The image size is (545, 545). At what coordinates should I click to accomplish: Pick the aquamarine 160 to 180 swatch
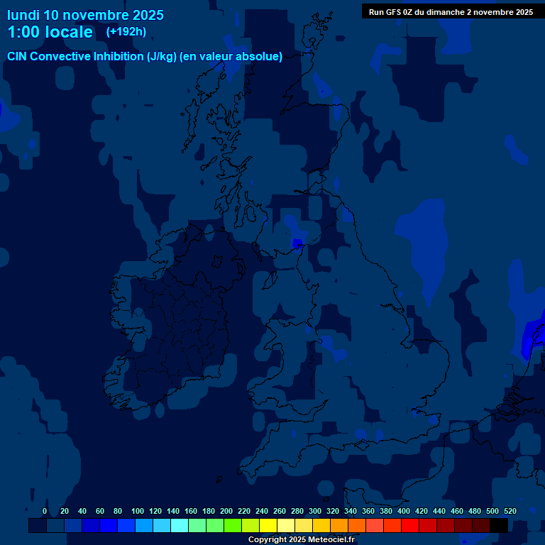[x=197, y=525]
